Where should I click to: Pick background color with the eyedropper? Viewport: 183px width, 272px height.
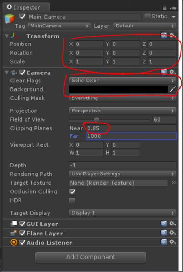coord(172,89)
